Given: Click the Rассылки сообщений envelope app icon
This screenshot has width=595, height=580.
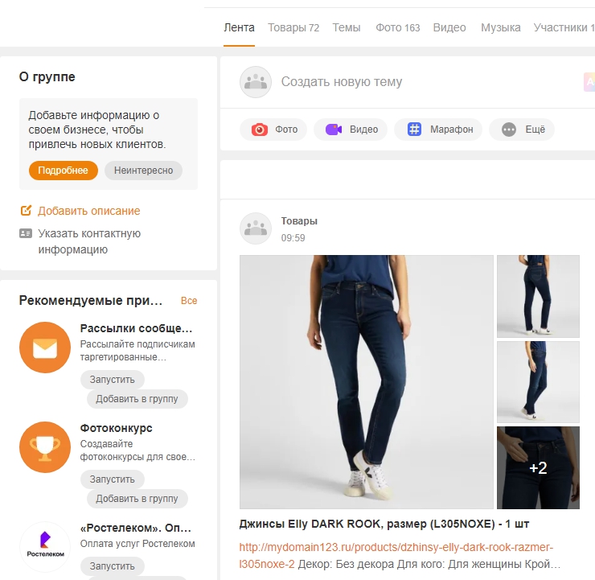Looking at the screenshot, I should tap(45, 348).
